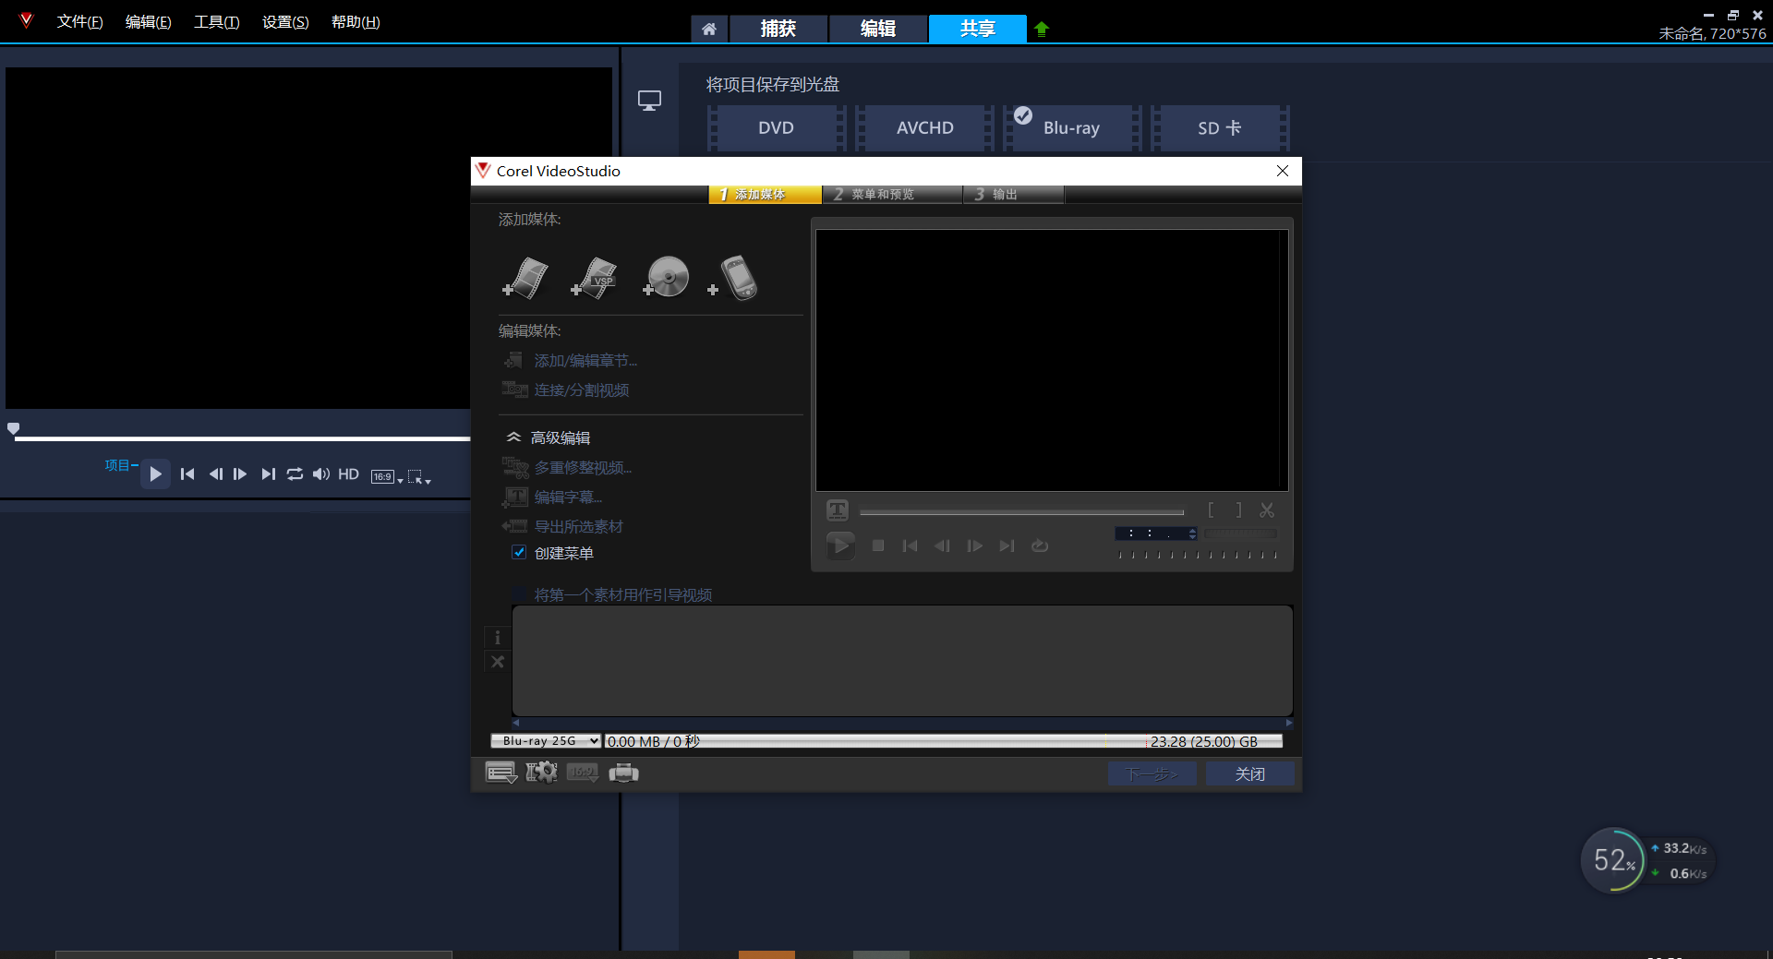Screen dimensions: 1773x959
Task: Toggle repeat in dialog preview
Action: pyautogui.click(x=1040, y=545)
